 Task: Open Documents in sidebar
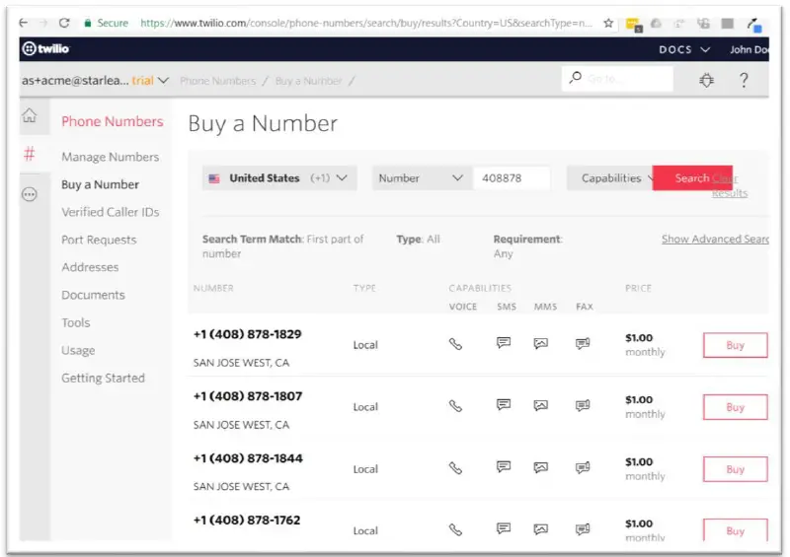point(93,295)
